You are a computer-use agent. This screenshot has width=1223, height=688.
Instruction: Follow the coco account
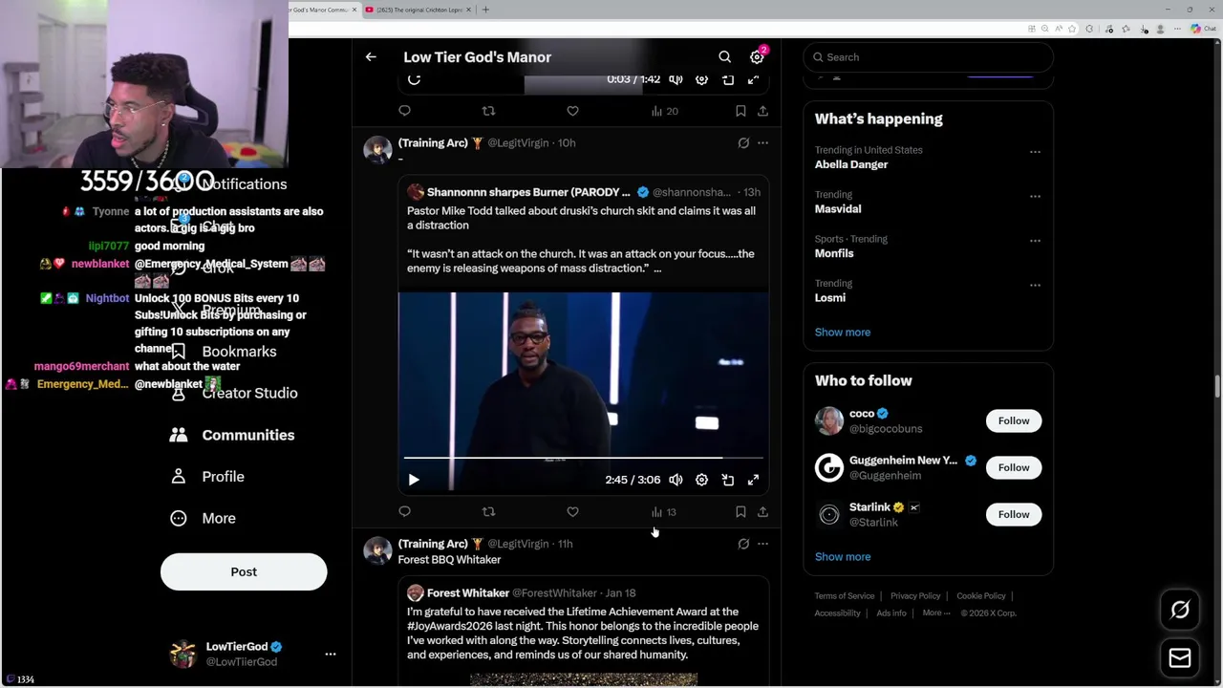1014,420
